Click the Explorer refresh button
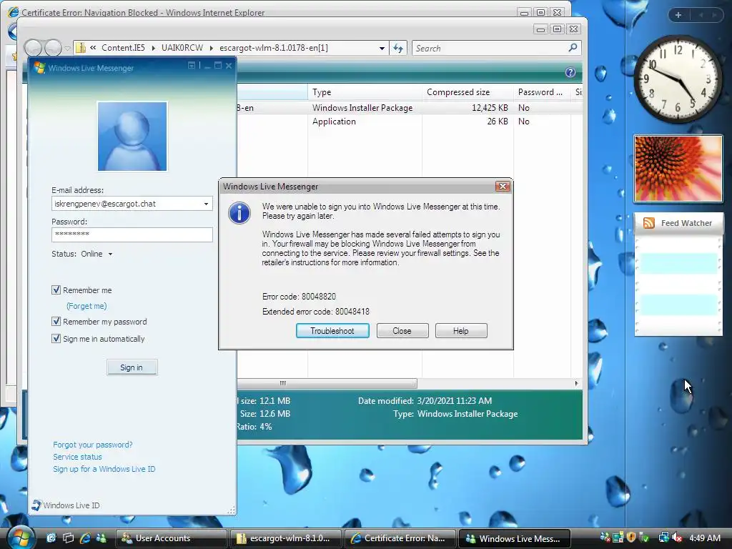Viewport: 732px width, 549px height. click(x=398, y=48)
